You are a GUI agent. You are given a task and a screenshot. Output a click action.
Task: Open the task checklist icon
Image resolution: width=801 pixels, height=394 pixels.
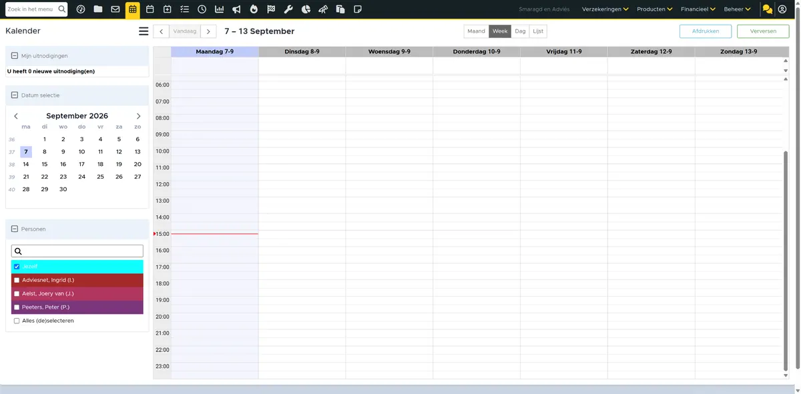pos(184,9)
